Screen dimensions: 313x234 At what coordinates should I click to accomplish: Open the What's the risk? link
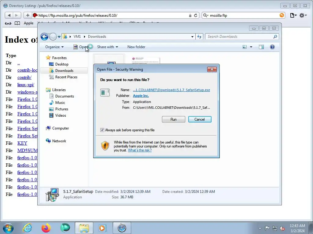click(x=140, y=150)
